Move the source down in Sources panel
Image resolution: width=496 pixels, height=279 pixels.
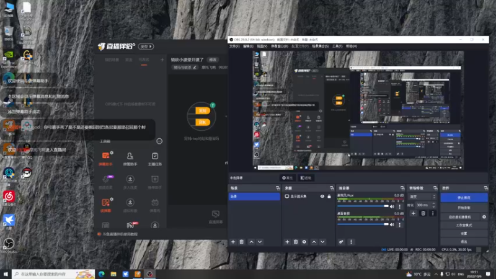[322, 242]
